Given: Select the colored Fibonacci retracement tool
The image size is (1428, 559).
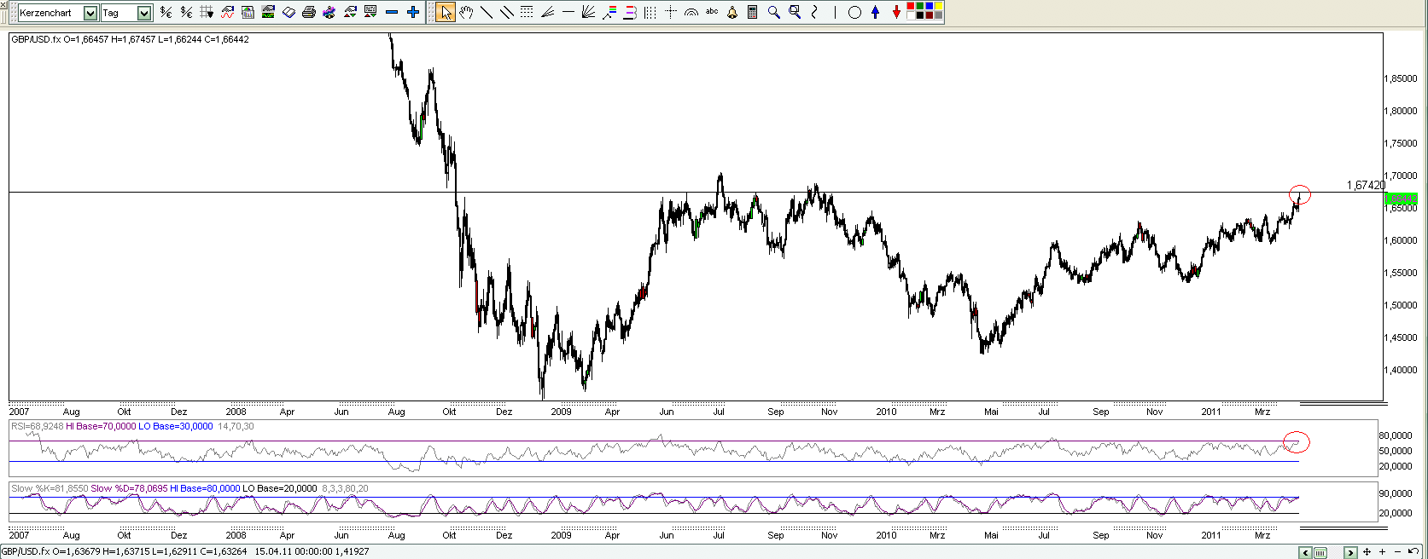Looking at the screenshot, I should 609,12.
